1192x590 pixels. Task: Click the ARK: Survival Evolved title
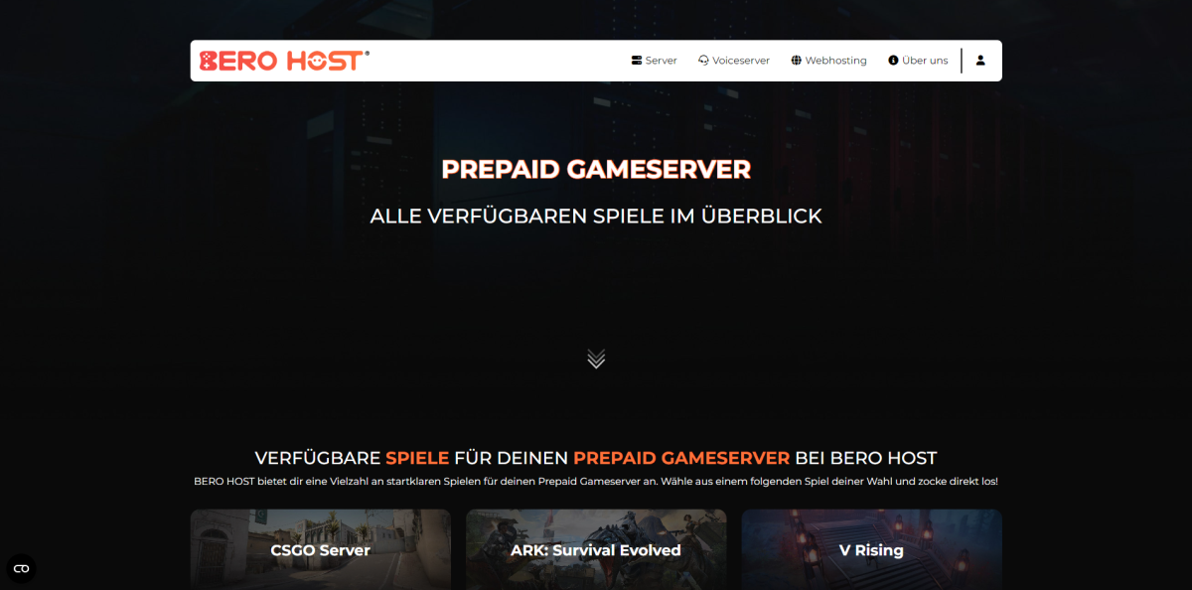pyautogui.click(x=596, y=550)
